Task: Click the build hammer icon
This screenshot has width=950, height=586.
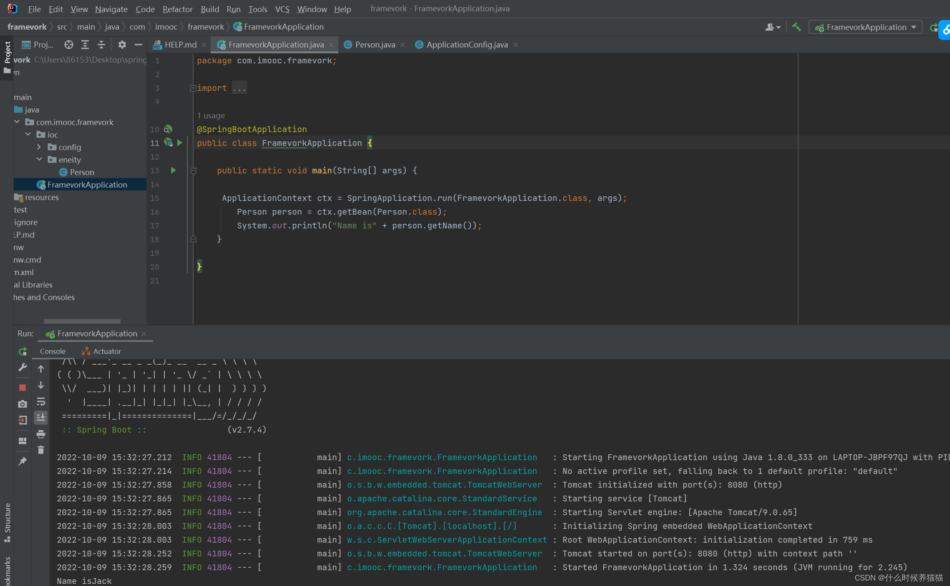Action: click(796, 27)
